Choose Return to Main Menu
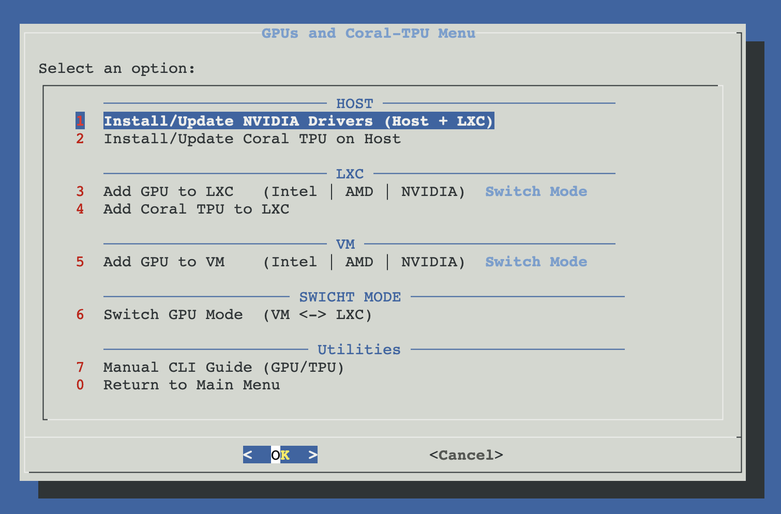The width and height of the screenshot is (781, 514). 192,385
